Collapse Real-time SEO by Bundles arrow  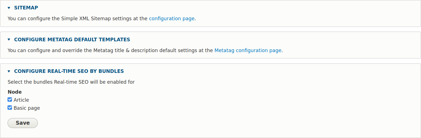(x=9, y=71)
